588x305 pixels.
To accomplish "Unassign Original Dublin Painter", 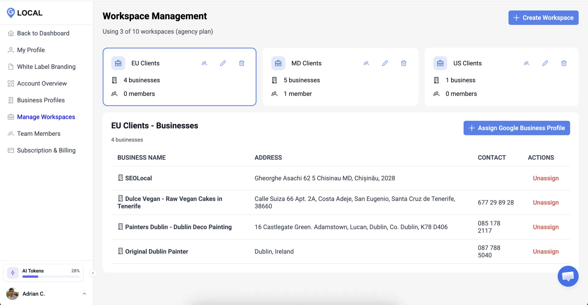I will 546,251.
